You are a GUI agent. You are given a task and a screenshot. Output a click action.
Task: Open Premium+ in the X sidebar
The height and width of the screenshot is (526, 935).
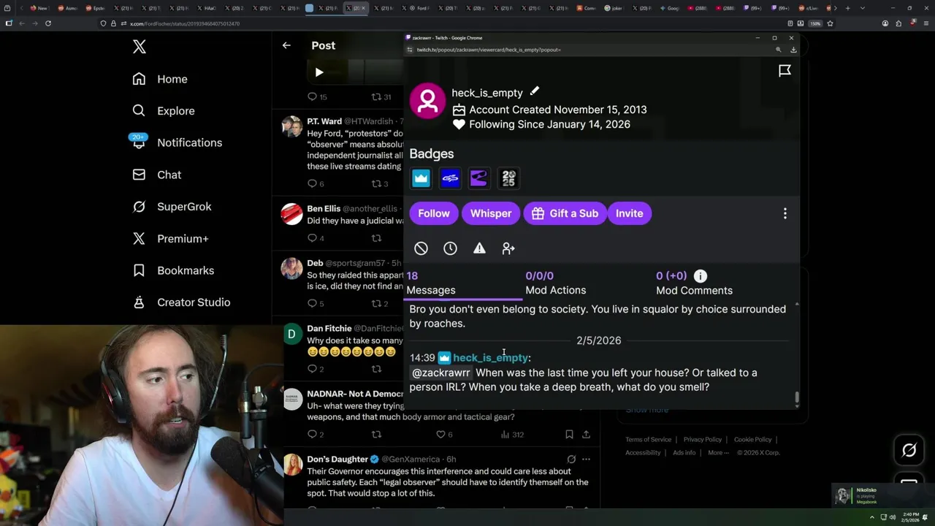pos(170,238)
